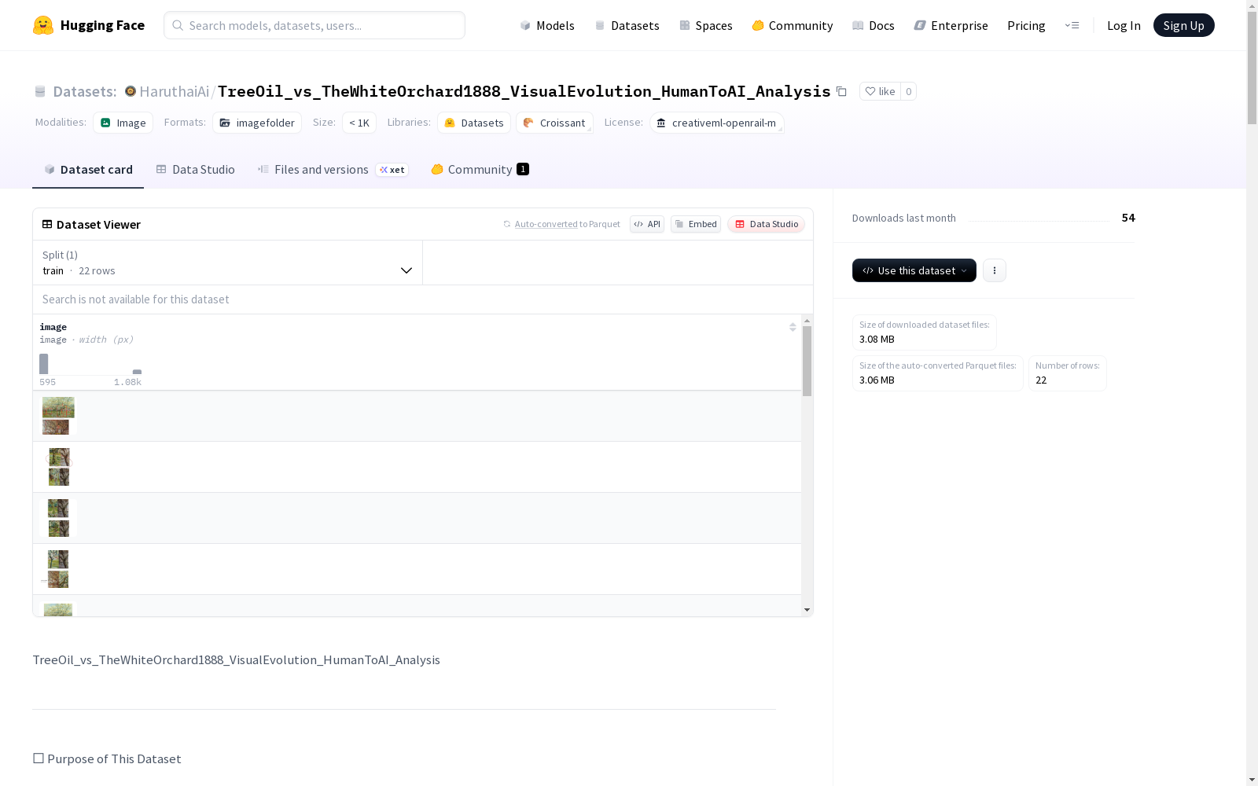The height and width of the screenshot is (786, 1258).
Task: Switch to the Dataset card tab
Action: [x=88, y=169]
